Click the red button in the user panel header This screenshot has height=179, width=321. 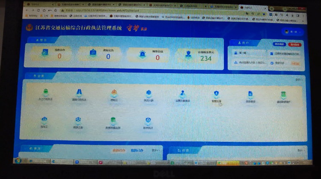294,44
